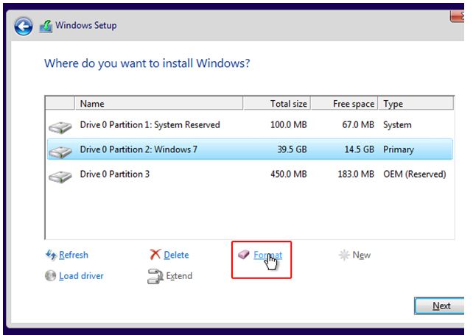Image resolution: width=473 pixels, height=335 pixels.
Task: Click the greyed-out New link
Action: coord(362,255)
